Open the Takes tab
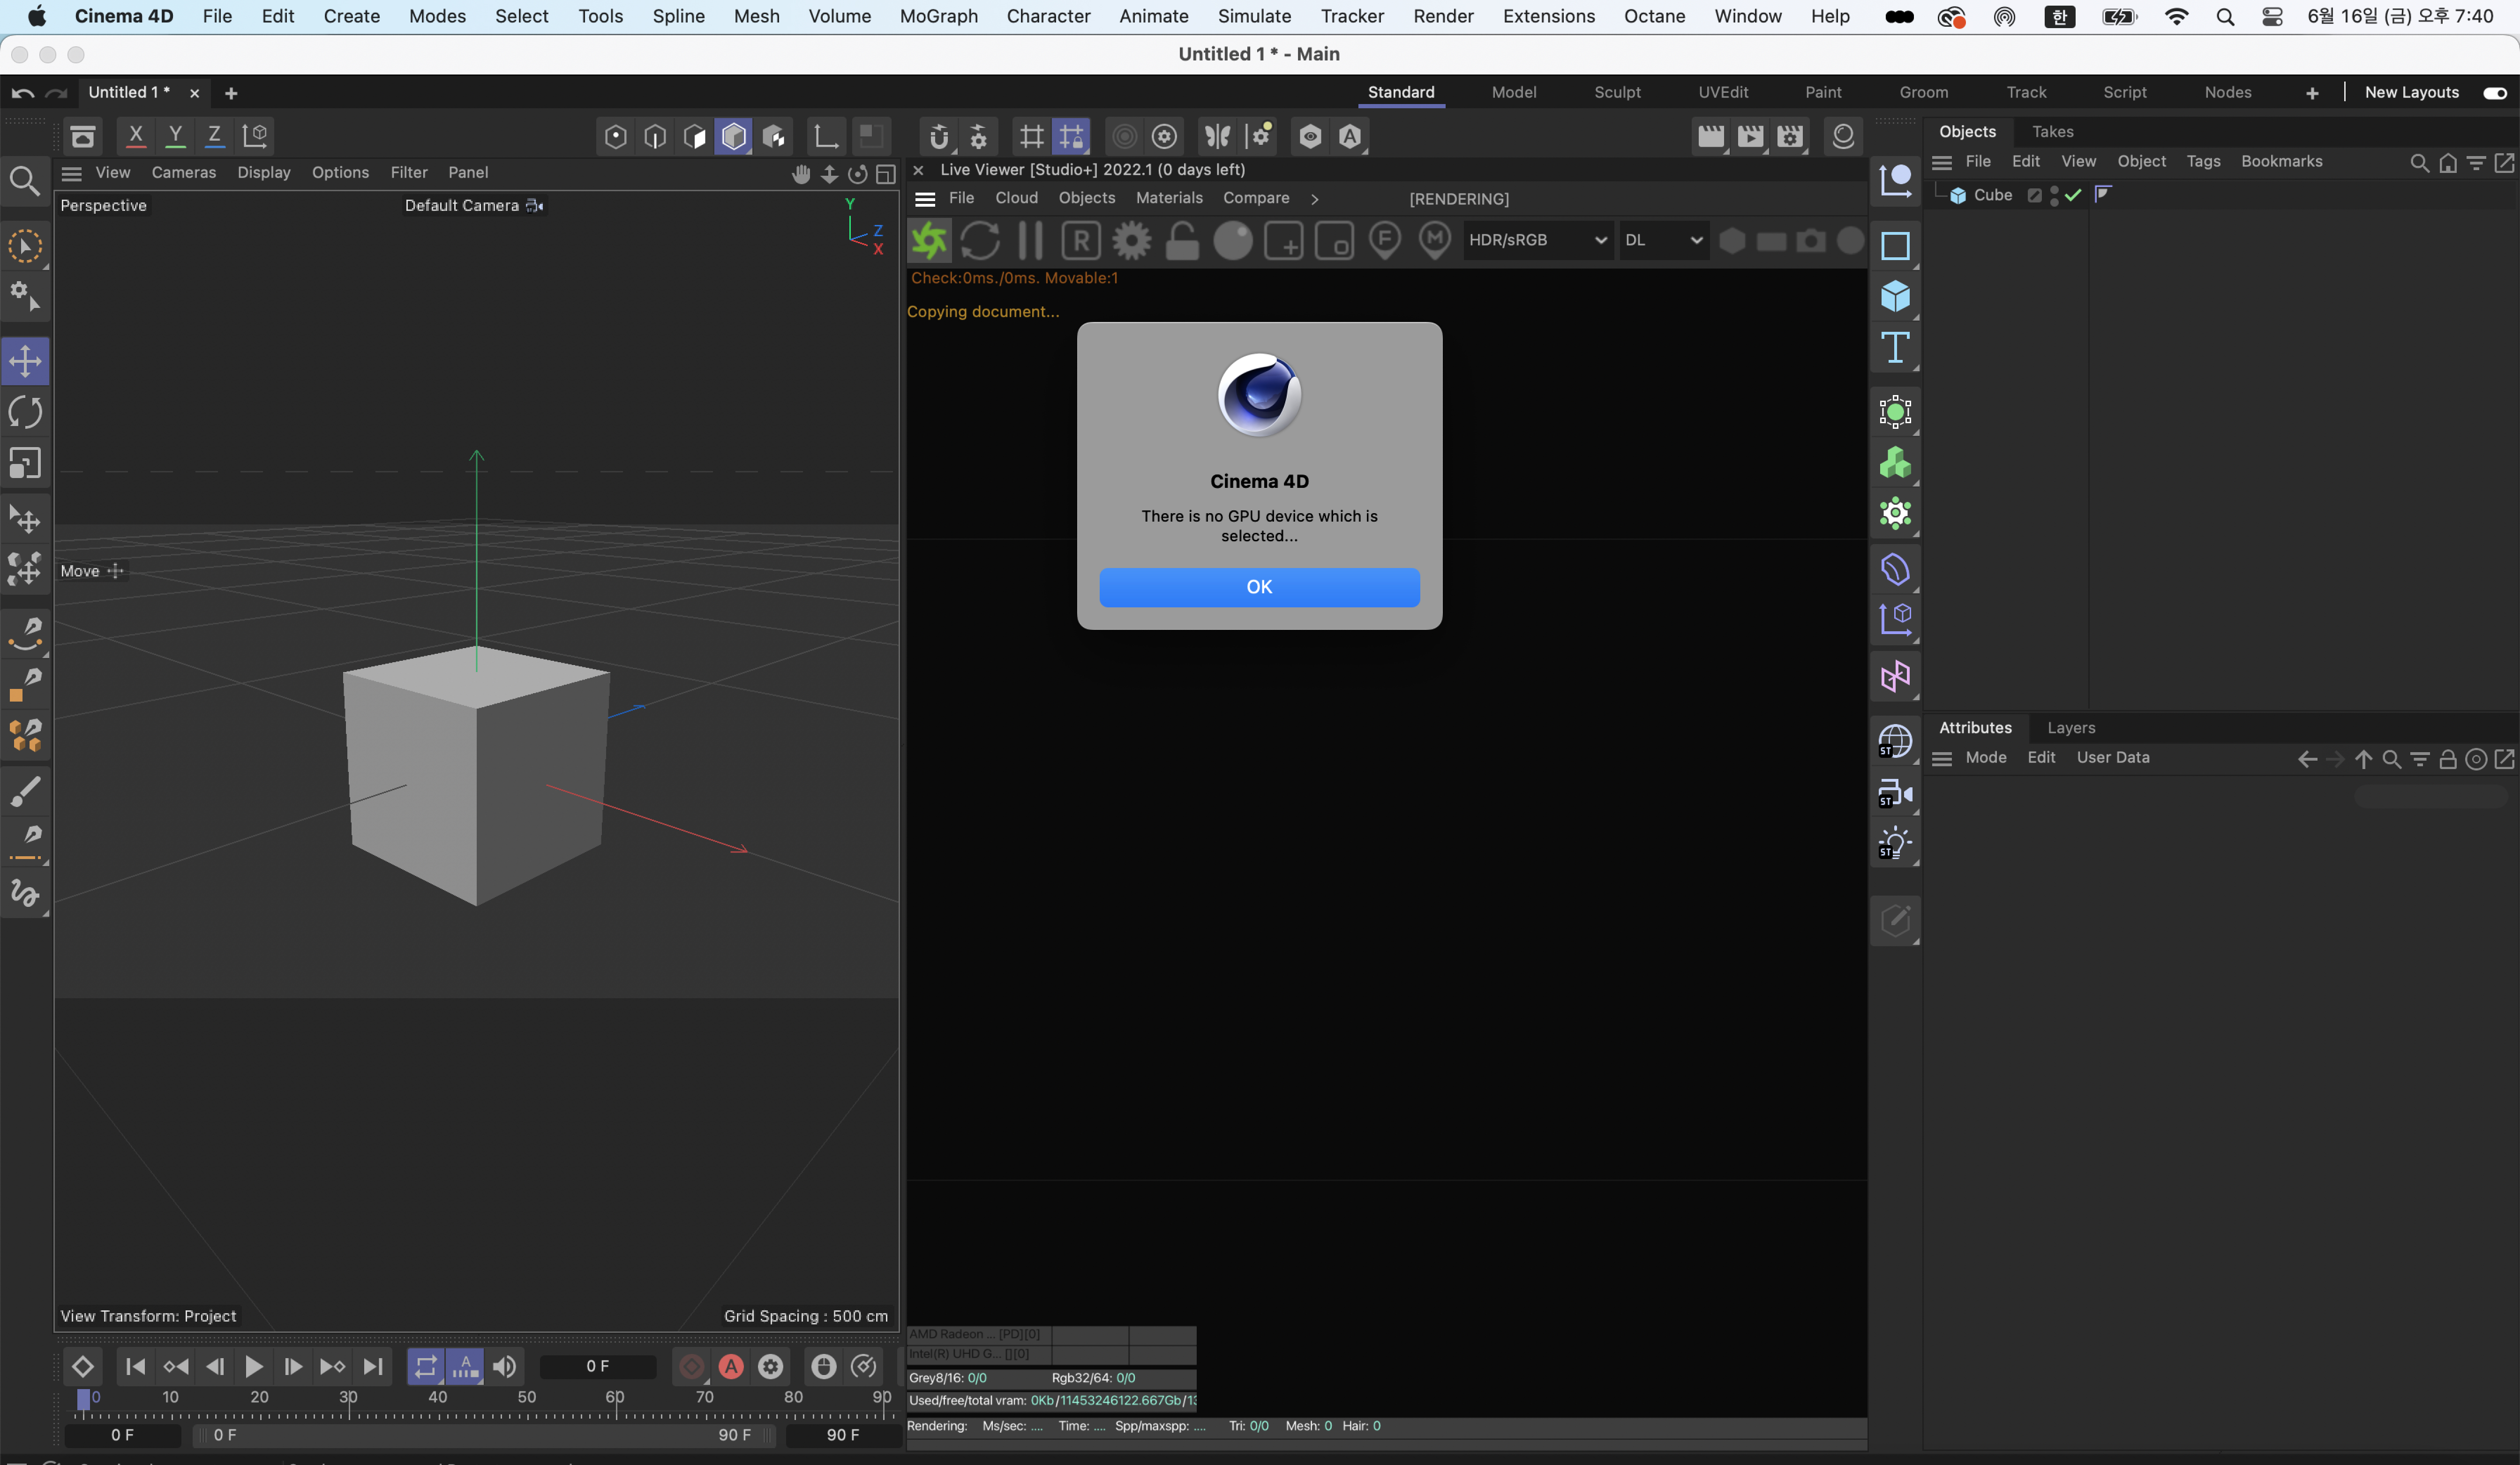This screenshot has height=1465, width=2520. pos(2052,132)
